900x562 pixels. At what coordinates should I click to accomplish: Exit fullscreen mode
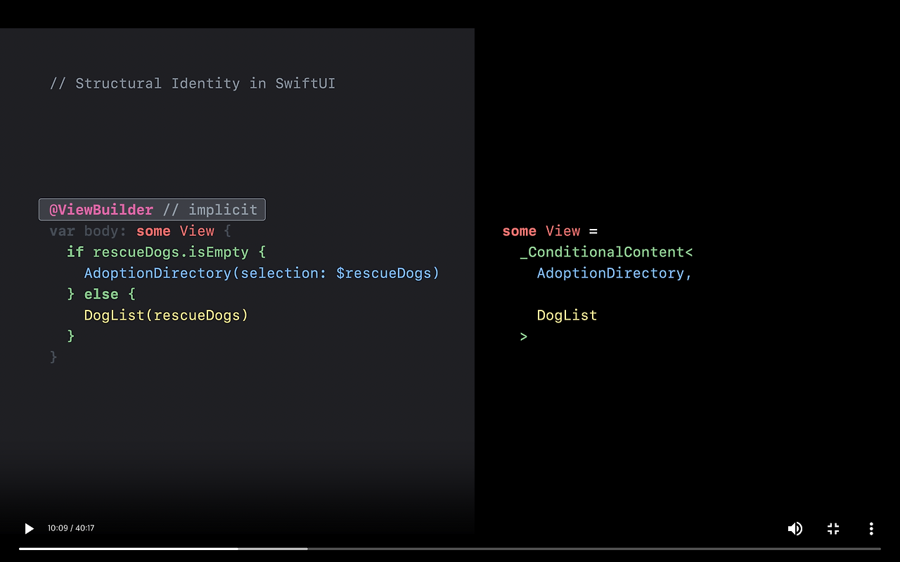[833, 528]
